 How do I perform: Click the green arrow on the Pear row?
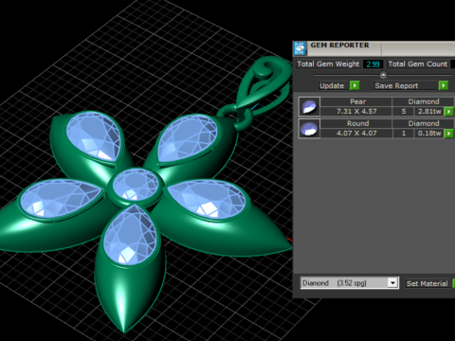[449, 112]
